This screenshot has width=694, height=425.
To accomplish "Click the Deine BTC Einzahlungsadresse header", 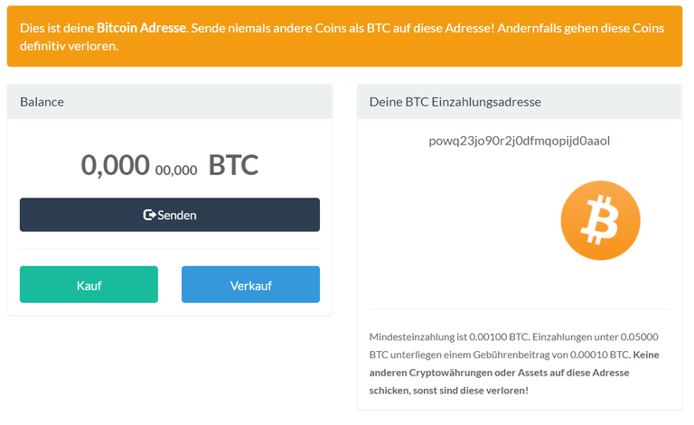I will point(520,102).
